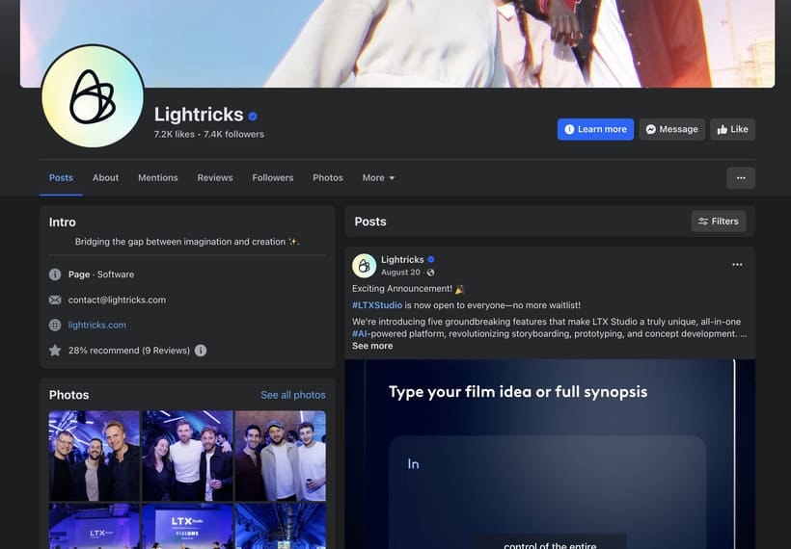This screenshot has height=549, width=791.
Task: Click the star recommendation icon in Intro
Action: (x=55, y=350)
